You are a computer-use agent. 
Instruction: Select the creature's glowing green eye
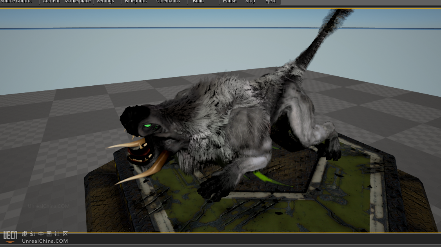click(x=147, y=126)
